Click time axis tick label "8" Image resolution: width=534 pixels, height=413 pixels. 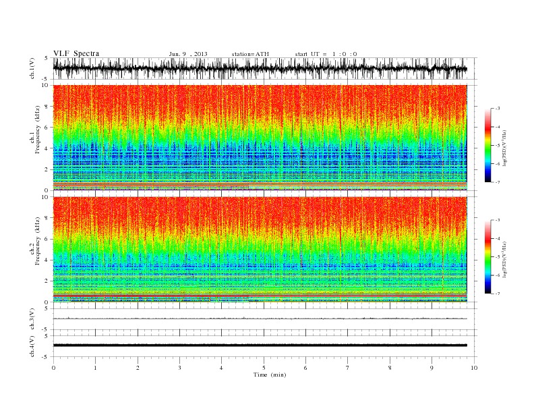(x=390, y=368)
